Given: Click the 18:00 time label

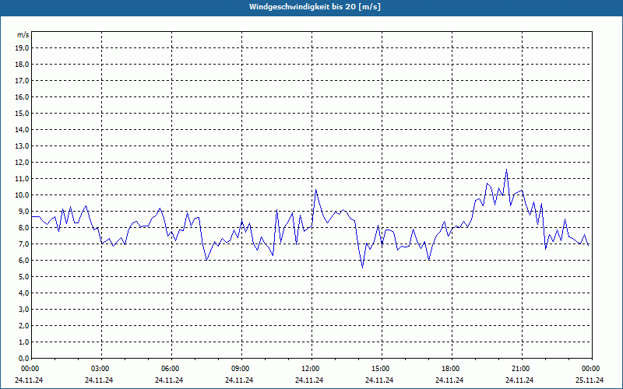Looking at the screenshot, I should 451,369.
